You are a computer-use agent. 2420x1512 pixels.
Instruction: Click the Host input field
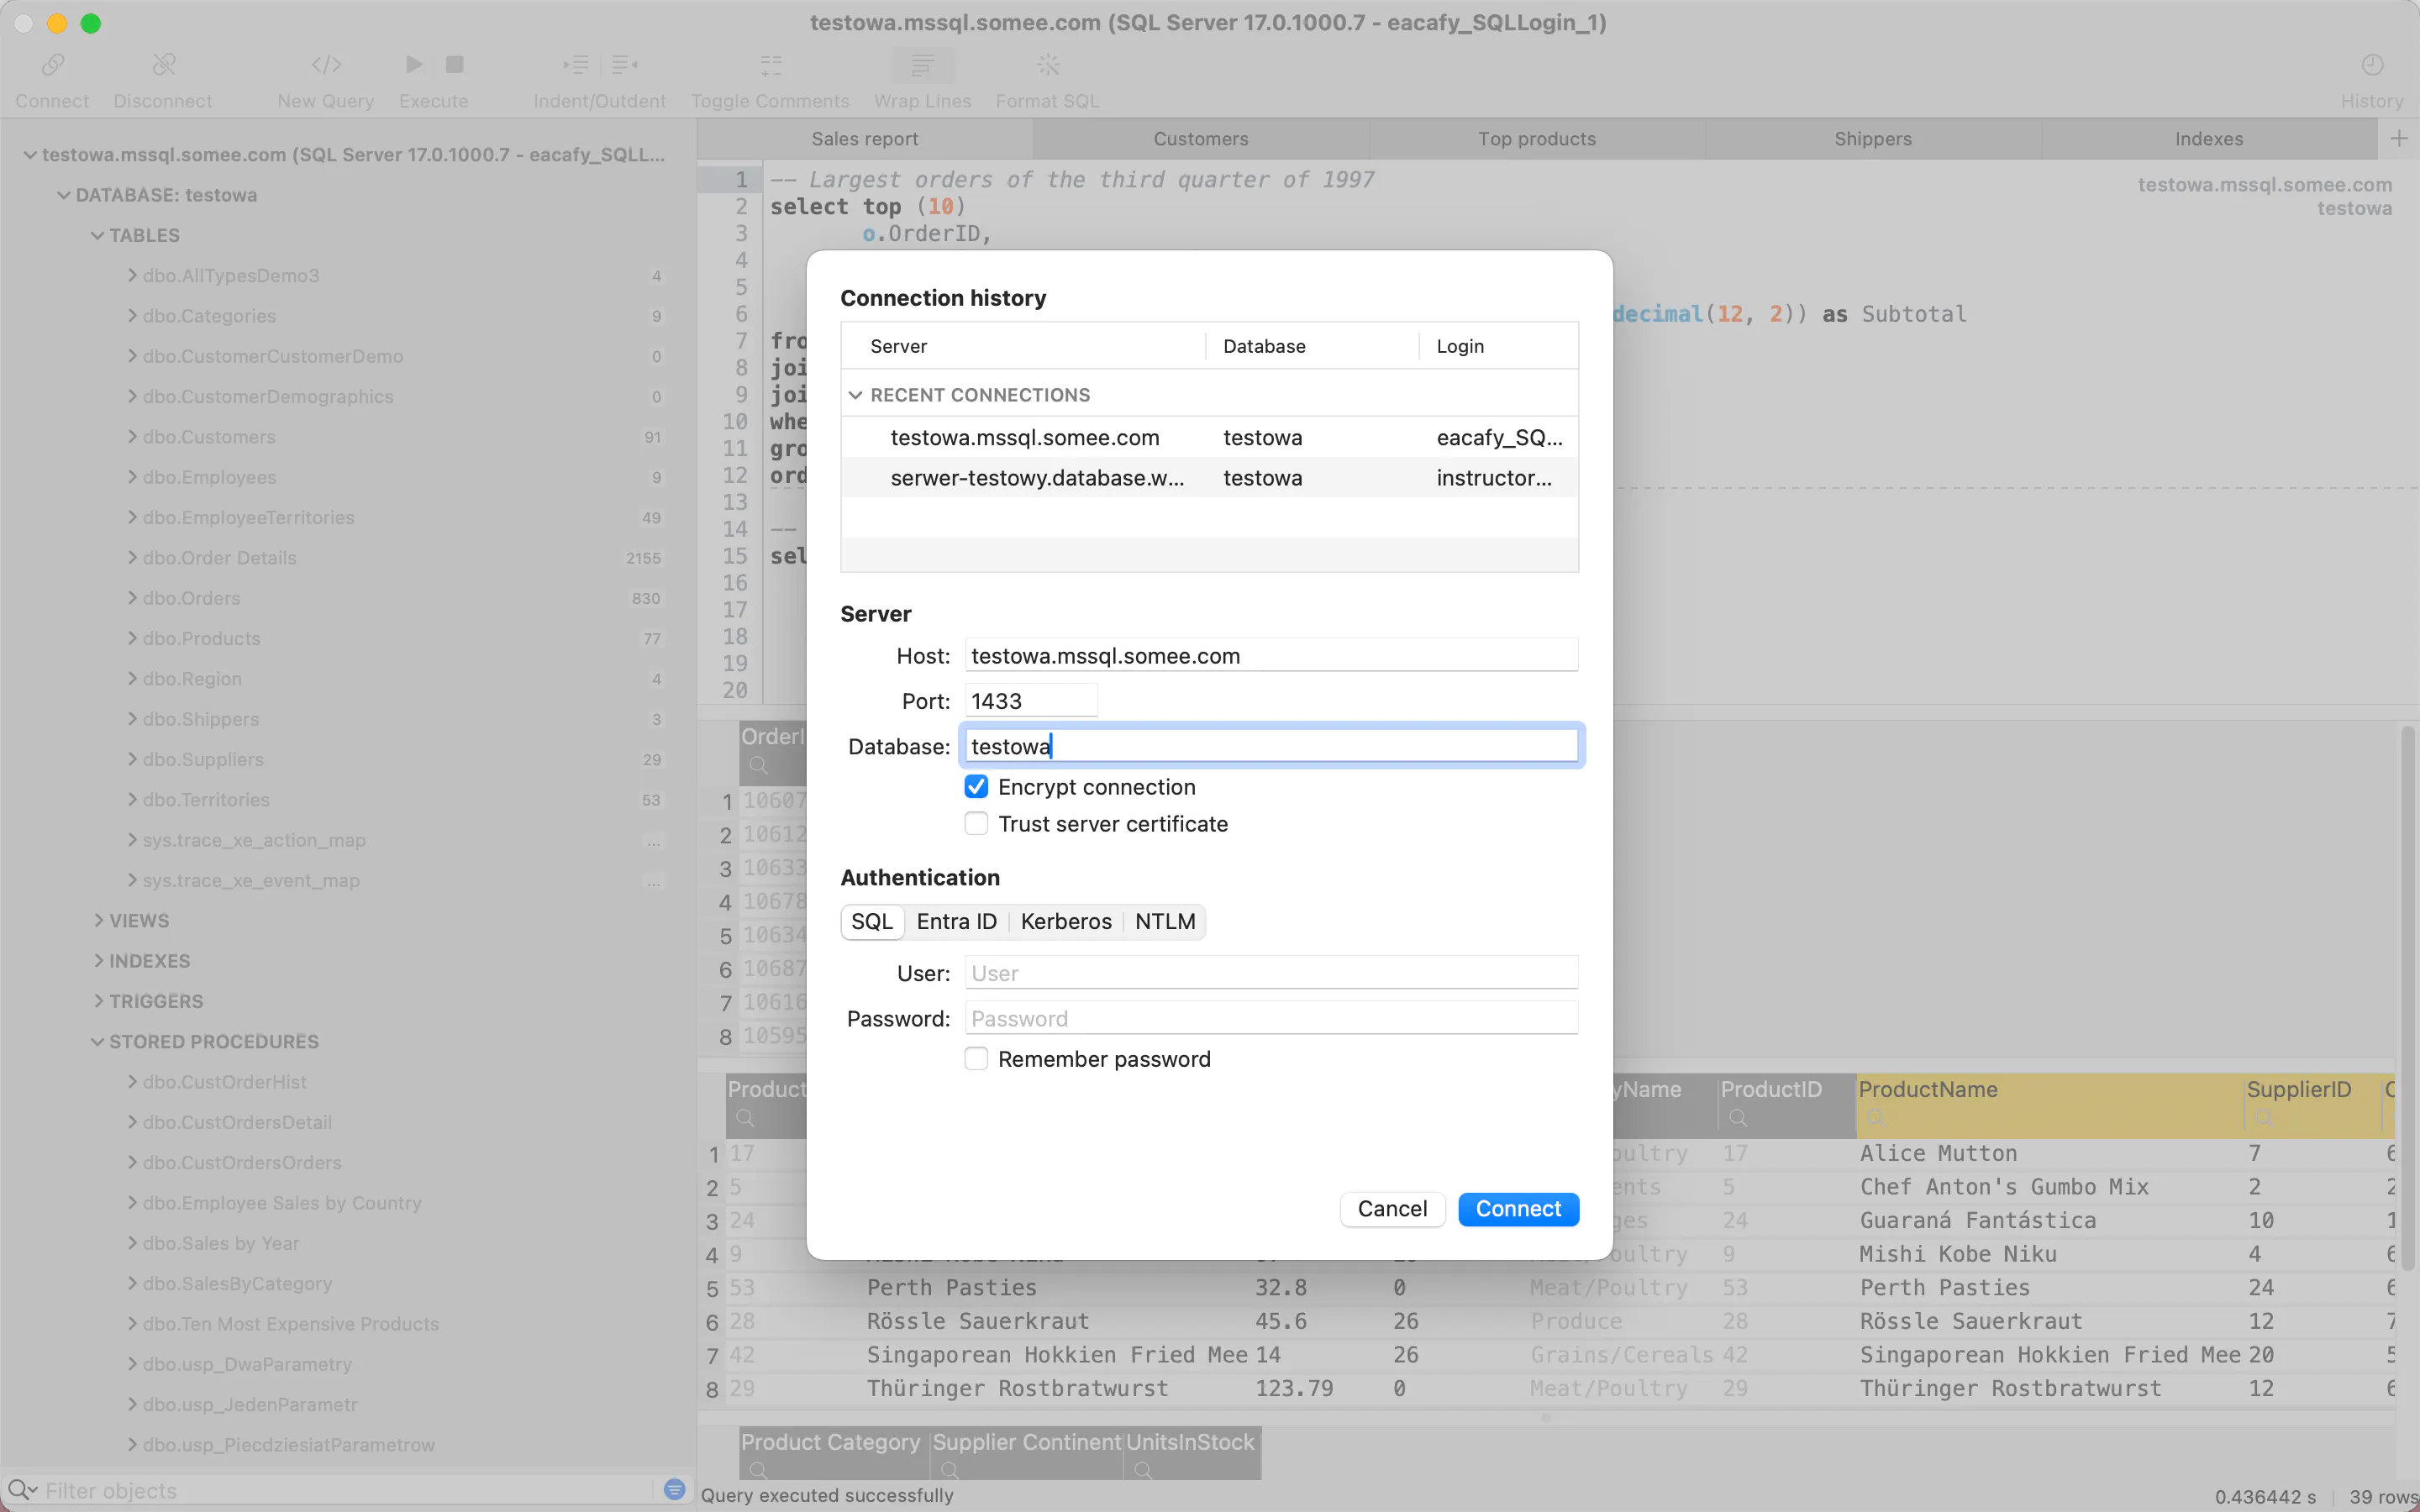tap(1271, 655)
